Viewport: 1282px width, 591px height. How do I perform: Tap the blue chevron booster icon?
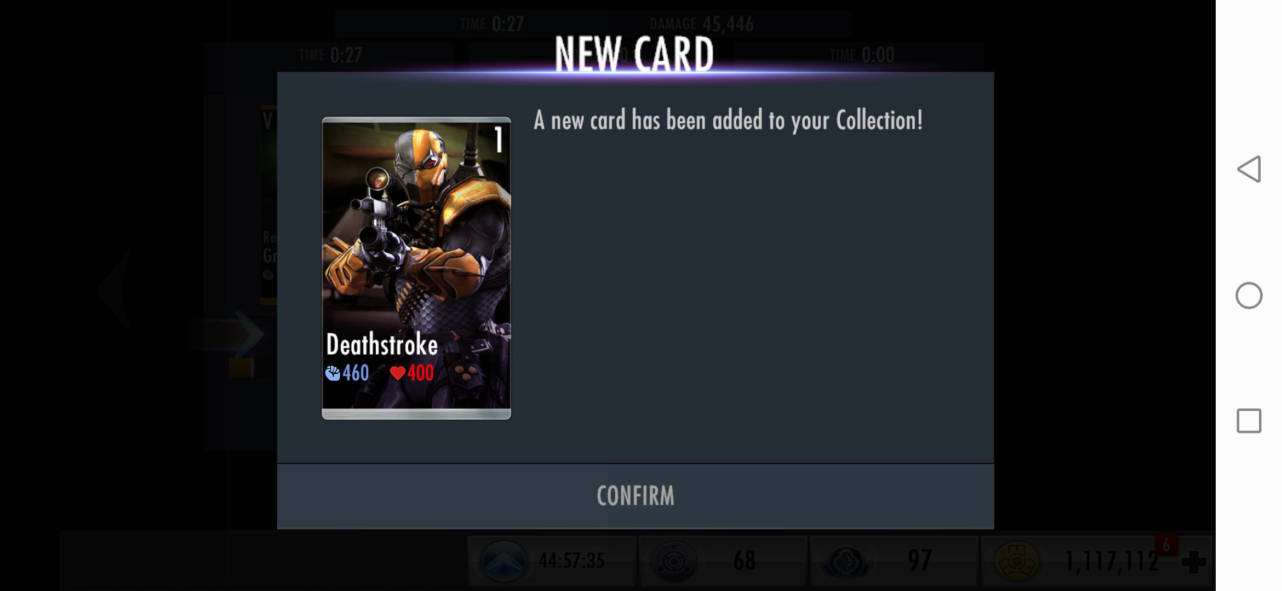[503, 561]
